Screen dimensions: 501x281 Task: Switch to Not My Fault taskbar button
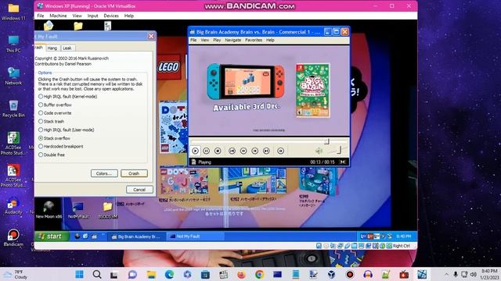click(x=195, y=237)
